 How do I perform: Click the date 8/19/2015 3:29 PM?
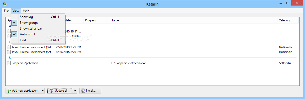(68, 52)
